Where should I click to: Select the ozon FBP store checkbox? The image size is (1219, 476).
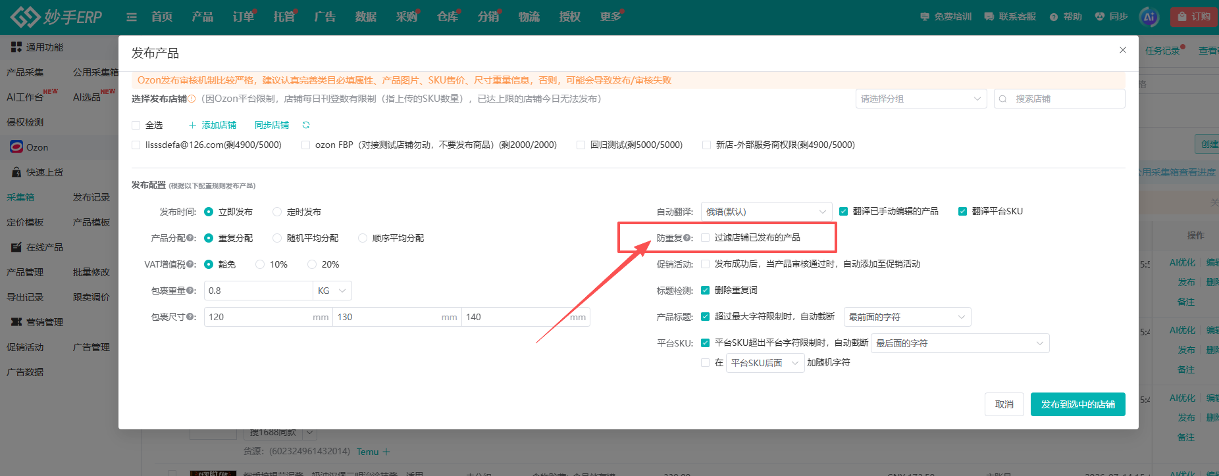pos(306,145)
